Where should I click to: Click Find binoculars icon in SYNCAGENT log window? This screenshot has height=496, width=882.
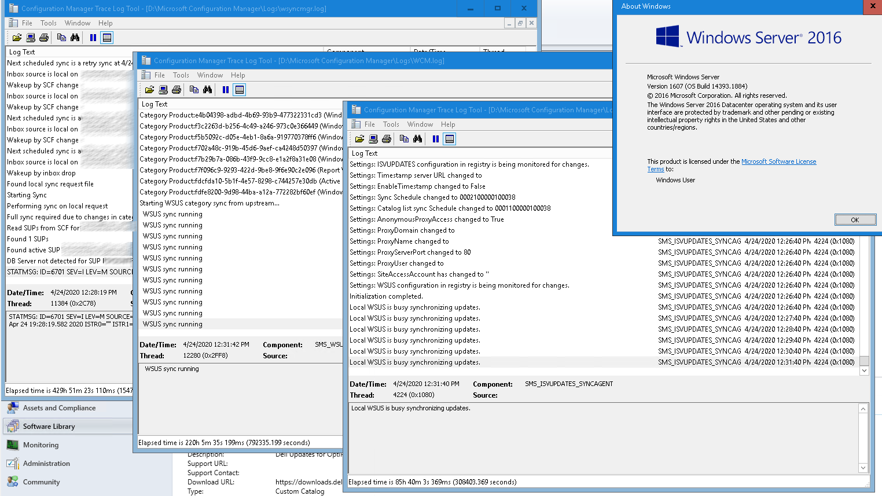pos(417,139)
